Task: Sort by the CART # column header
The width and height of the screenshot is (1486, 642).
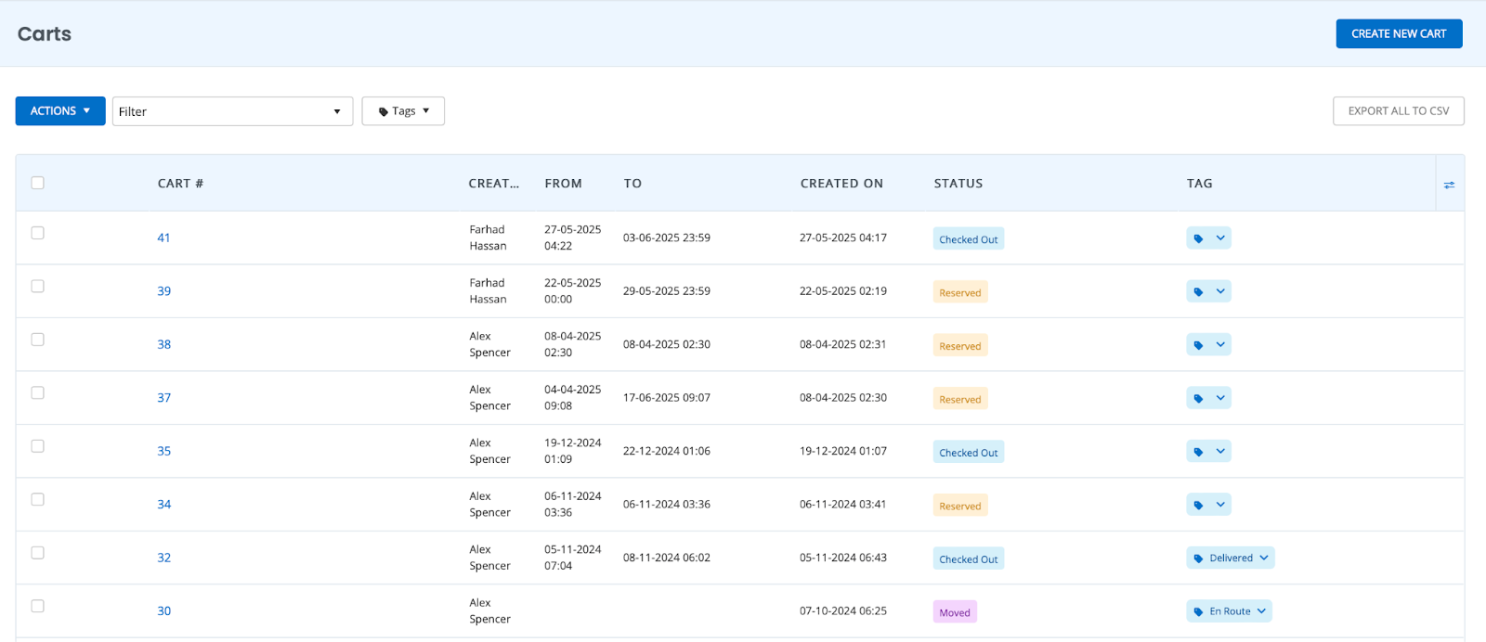Action: pyautogui.click(x=180, y=184)
